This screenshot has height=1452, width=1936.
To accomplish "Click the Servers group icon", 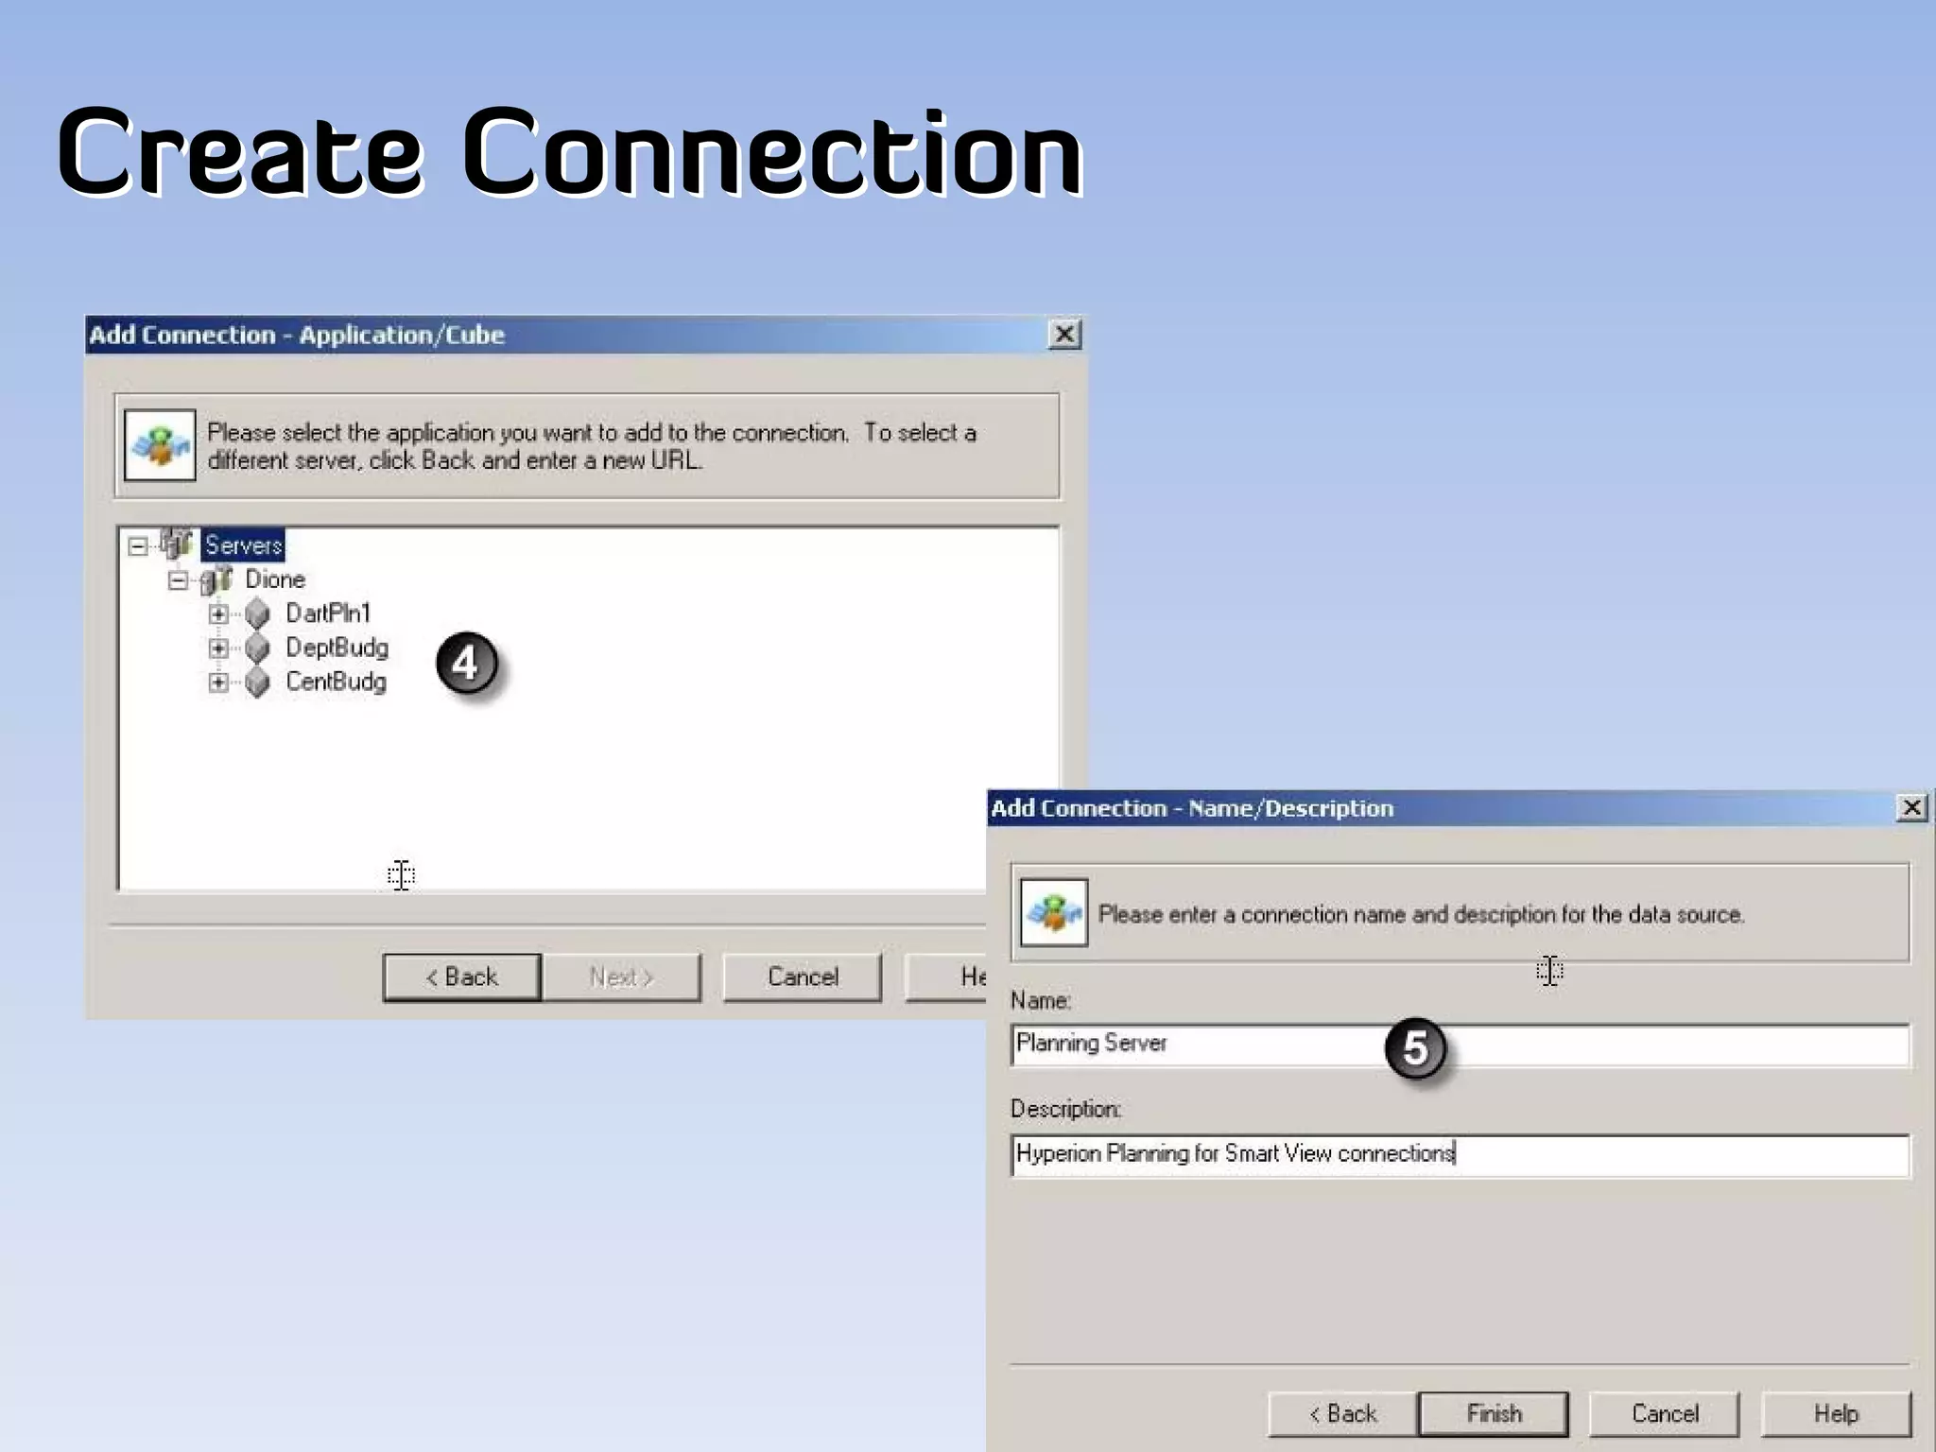I will click(177, 544).
